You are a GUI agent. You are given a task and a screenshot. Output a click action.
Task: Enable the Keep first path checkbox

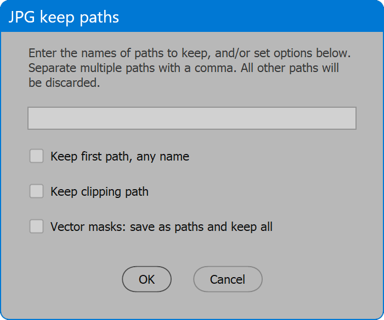click(36, 156)
